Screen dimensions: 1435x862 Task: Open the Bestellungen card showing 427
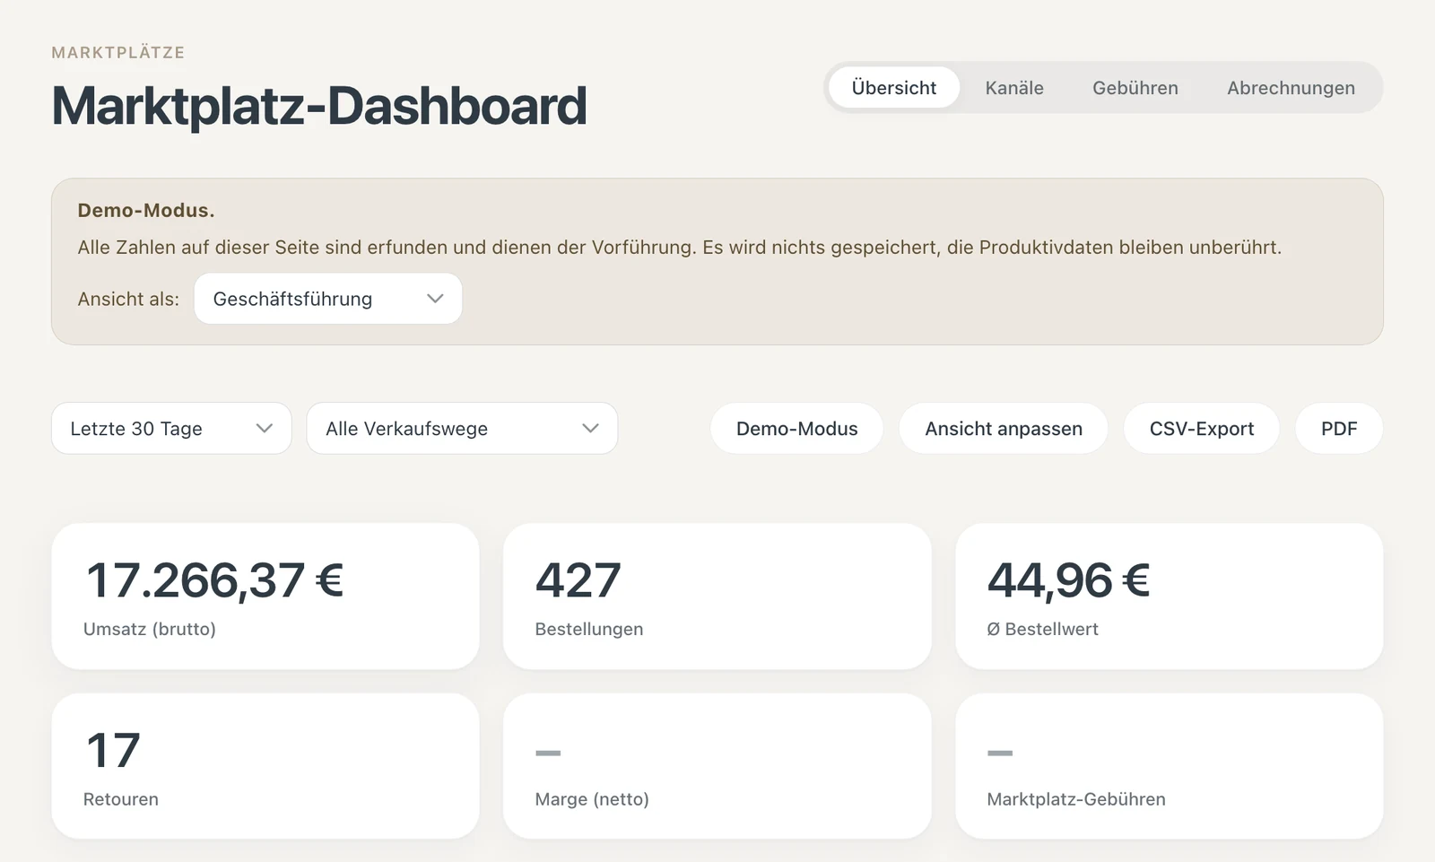717,596
